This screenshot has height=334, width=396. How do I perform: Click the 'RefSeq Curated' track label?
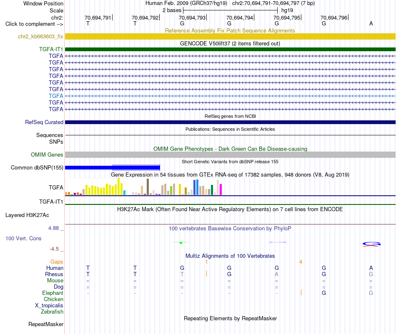[44, 122]
